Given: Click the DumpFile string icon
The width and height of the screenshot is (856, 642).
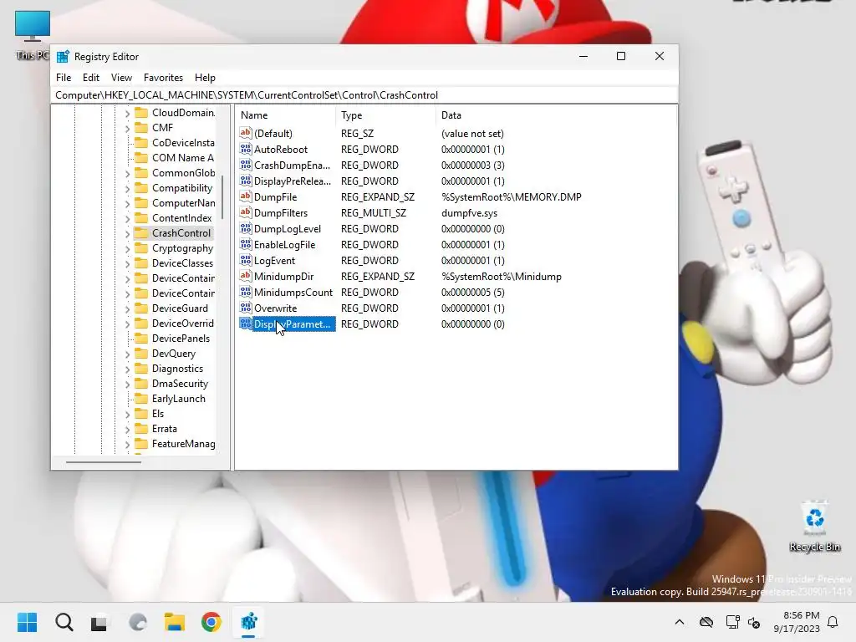Looking at the screenshot, I should pyautogui.click(x=246, y=196).
